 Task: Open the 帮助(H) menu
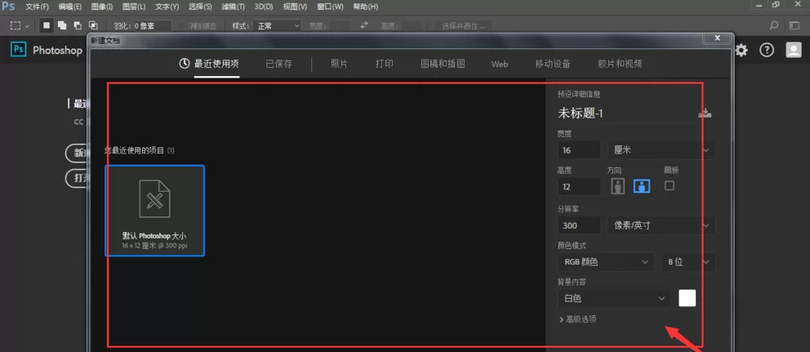365,7
